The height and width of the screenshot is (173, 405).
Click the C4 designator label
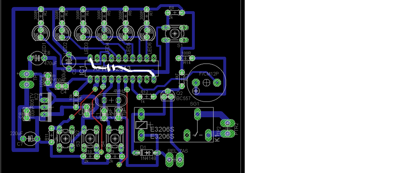pyautogui.click(x=63, y=92)
